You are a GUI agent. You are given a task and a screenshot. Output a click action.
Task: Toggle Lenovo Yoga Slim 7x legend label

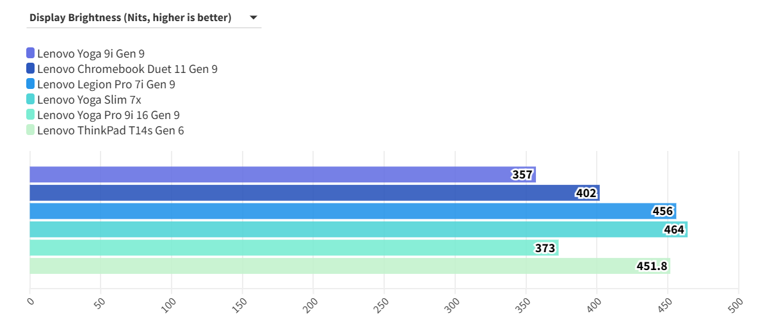coord(89,99)
